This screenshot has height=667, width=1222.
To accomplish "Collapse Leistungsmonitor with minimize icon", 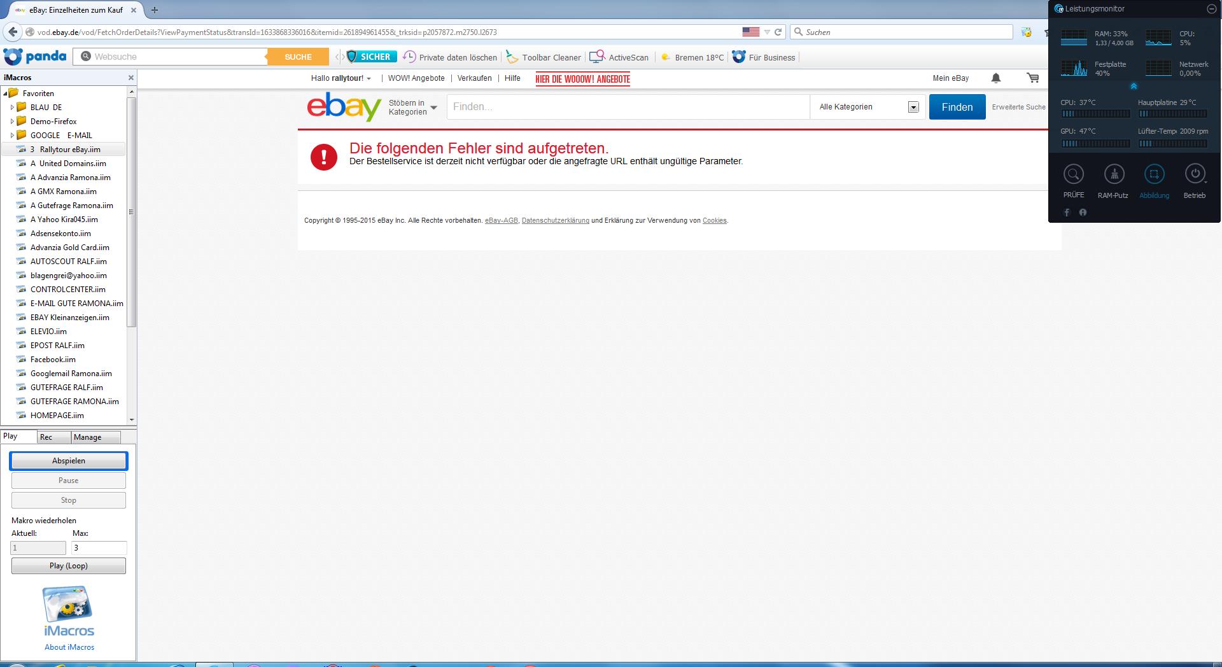I will (x=1211, y=9).
